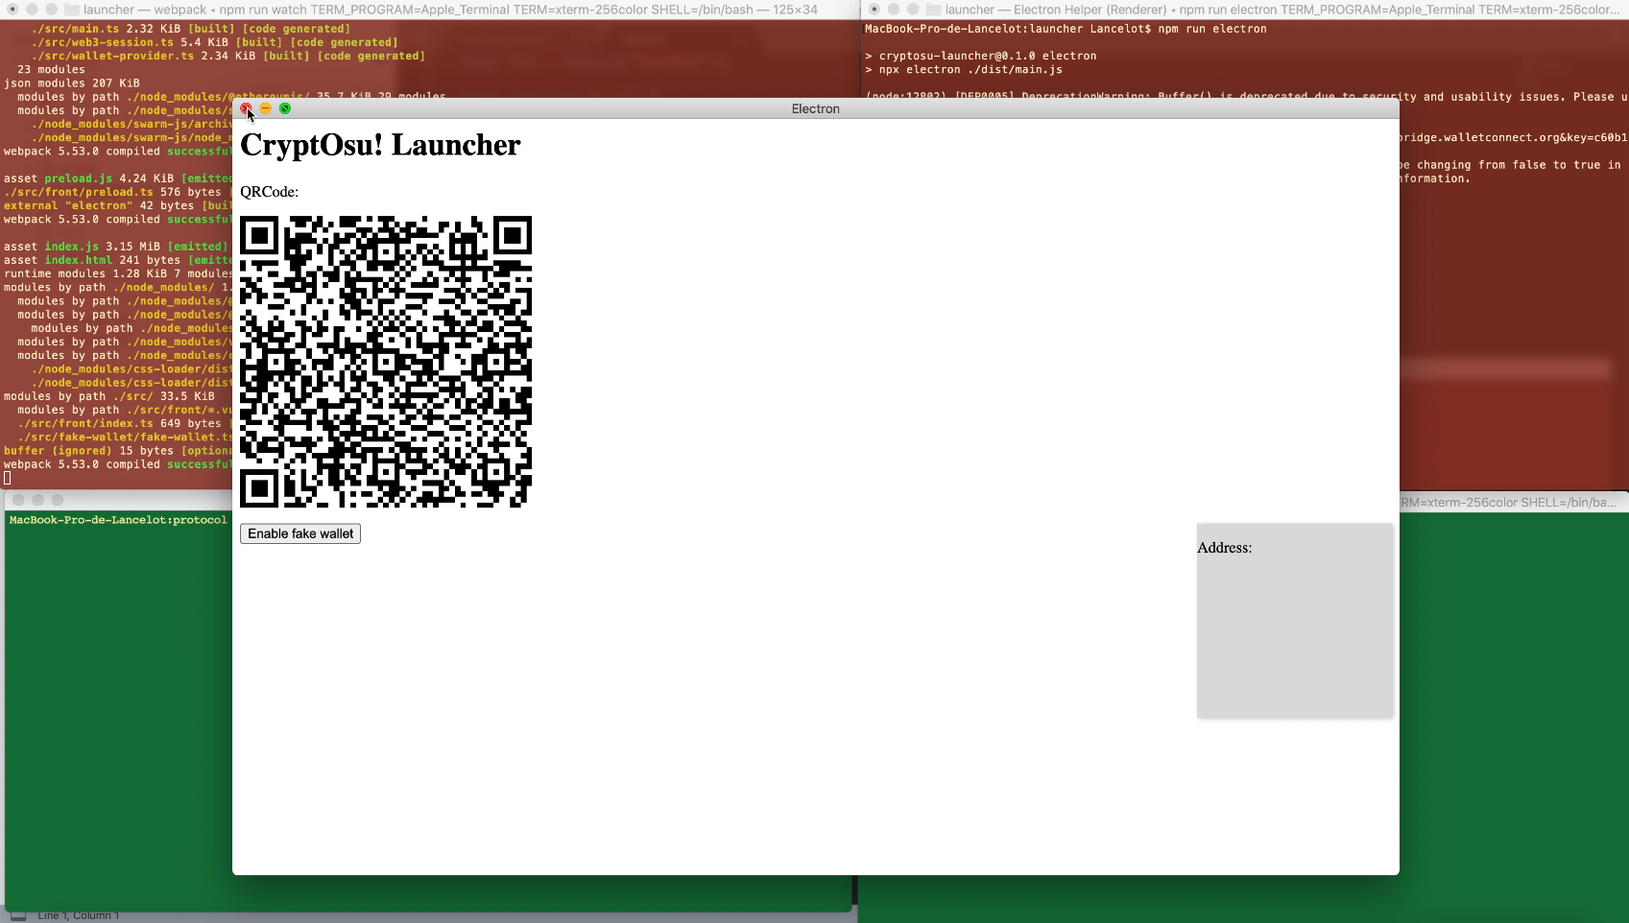Viewport: 1629px width, 923px height.
Task: Click the Electron window title text
Action: coord(816,108)
